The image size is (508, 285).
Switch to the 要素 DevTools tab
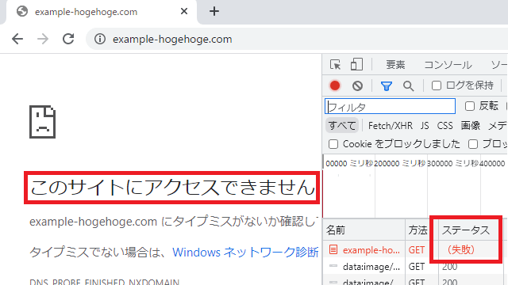click(x=395, y=65)
